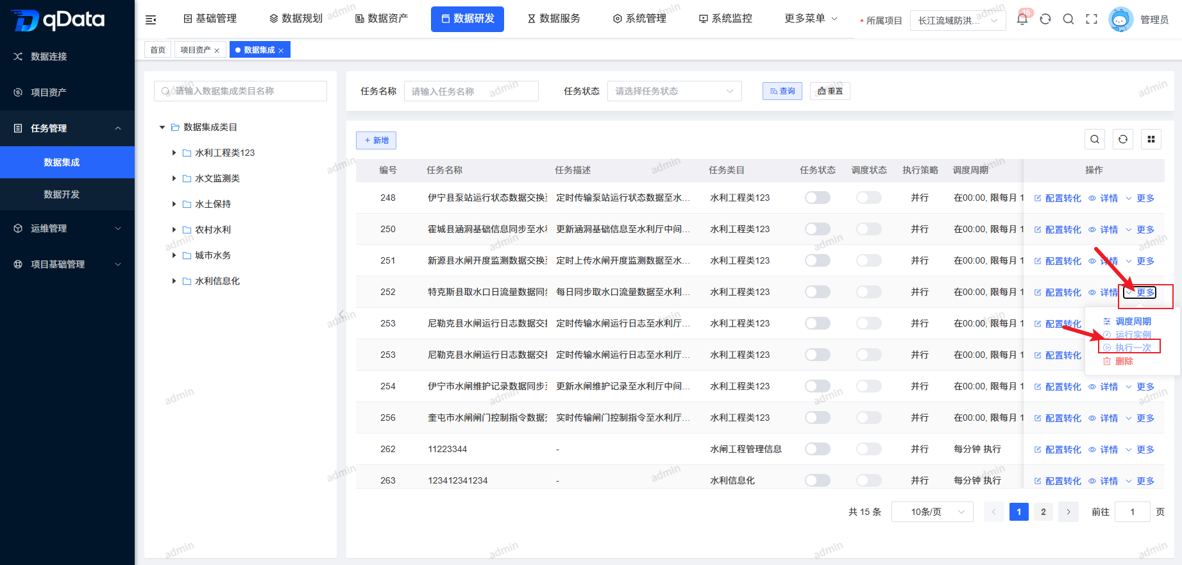Image resolution: width=1182 pixels, height=565 pixels.
Task: Toggle schedule status for row 251
Action: point(869,260)
